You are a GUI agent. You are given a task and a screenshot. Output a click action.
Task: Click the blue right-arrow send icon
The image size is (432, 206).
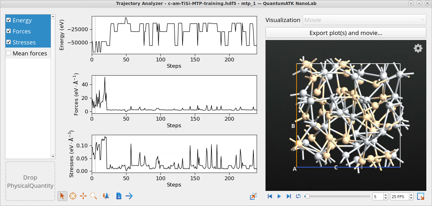129,196
